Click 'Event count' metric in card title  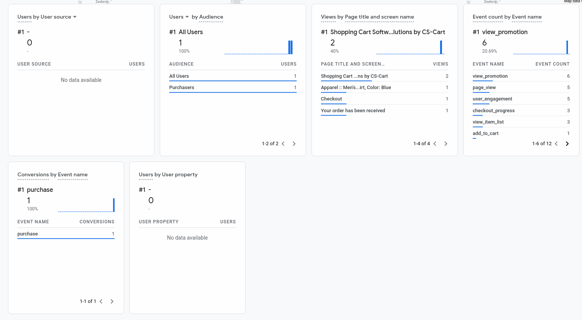point(488,17)
